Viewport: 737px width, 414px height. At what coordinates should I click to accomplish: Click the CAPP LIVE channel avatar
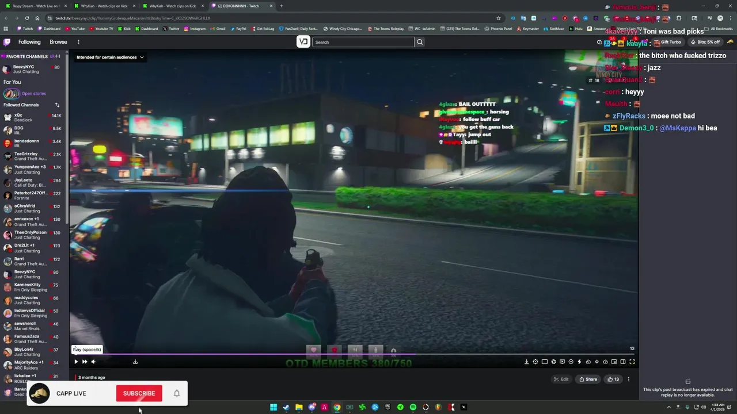40,393
